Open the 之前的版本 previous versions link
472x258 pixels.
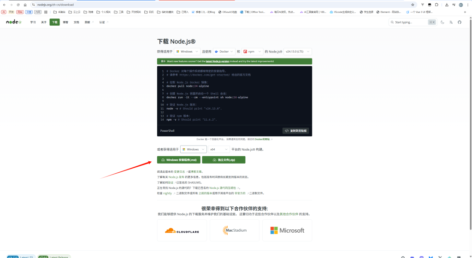(205, 193)
